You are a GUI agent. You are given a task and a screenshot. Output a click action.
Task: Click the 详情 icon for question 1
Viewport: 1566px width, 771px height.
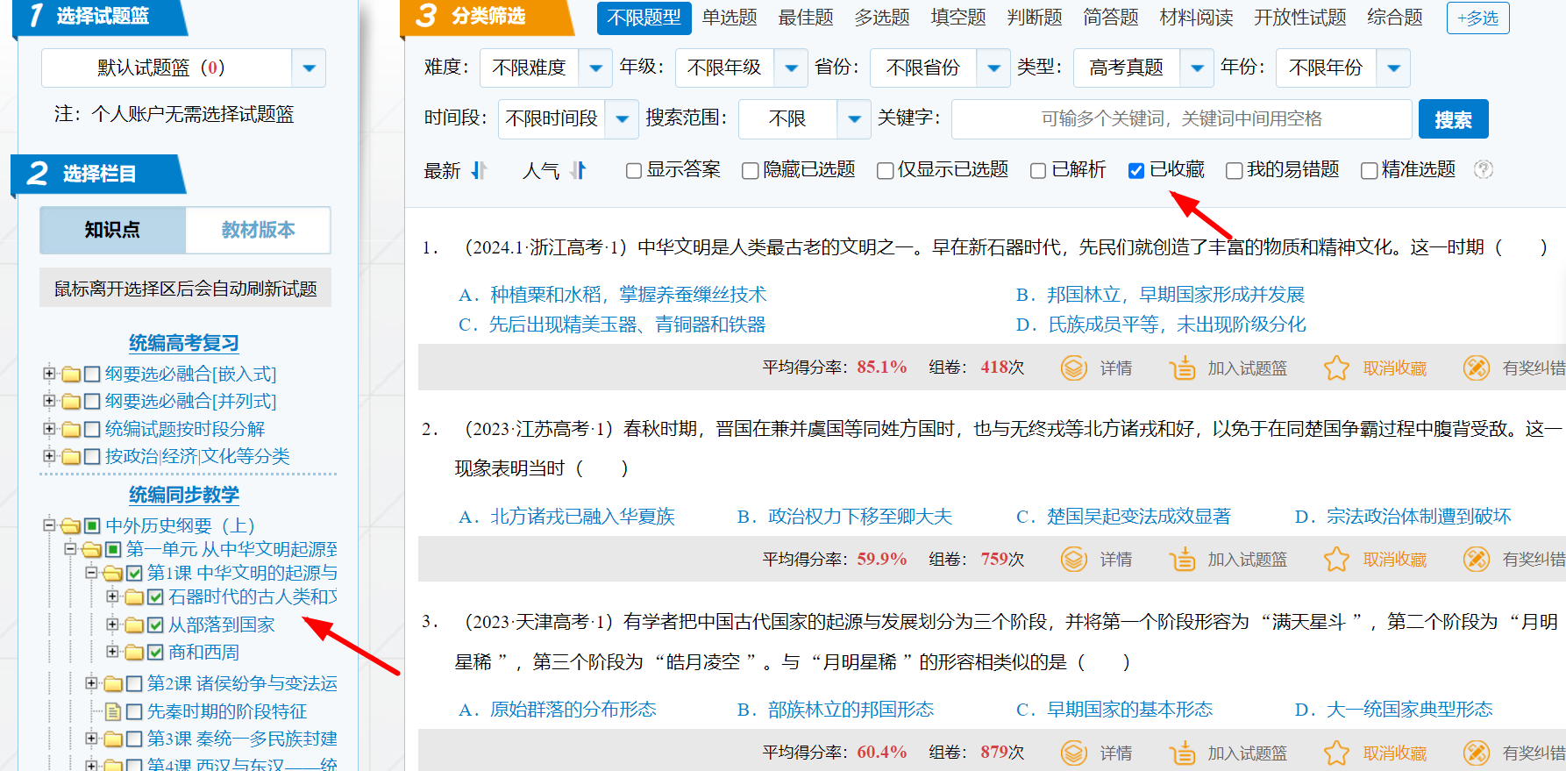tap(1073, 368)
